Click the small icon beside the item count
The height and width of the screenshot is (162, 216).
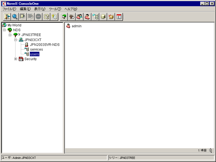point(210,150)
